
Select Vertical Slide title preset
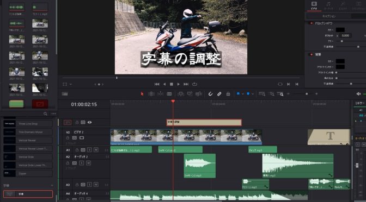coord(28,157)
